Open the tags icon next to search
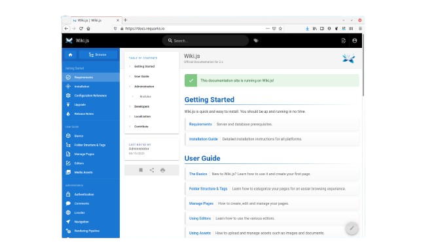The height and width of the screenshot is (246, 436). click(x=256, y=41)
